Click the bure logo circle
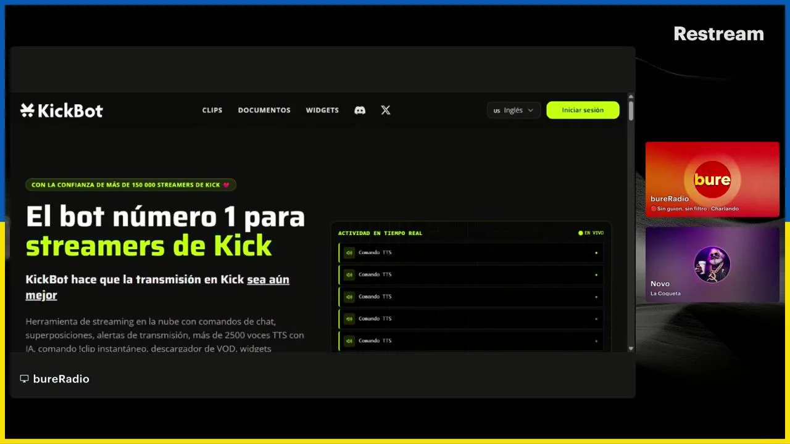 (712, 179)
